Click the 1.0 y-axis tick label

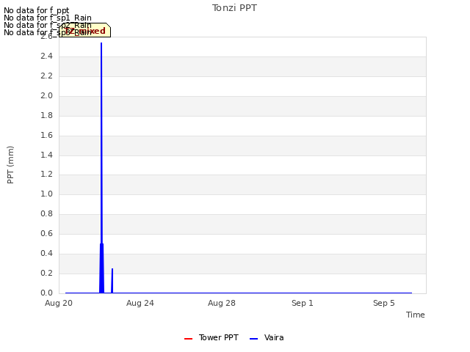pos(46,194)
